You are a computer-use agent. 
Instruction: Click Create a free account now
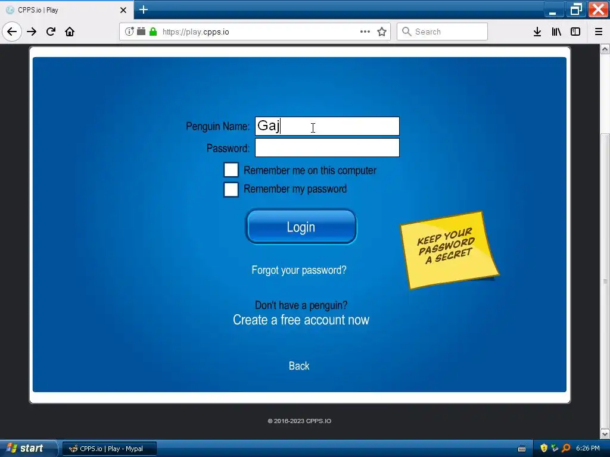(301, 320)
